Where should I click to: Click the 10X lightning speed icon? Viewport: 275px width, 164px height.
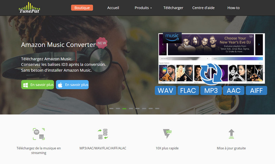point(167,133)
